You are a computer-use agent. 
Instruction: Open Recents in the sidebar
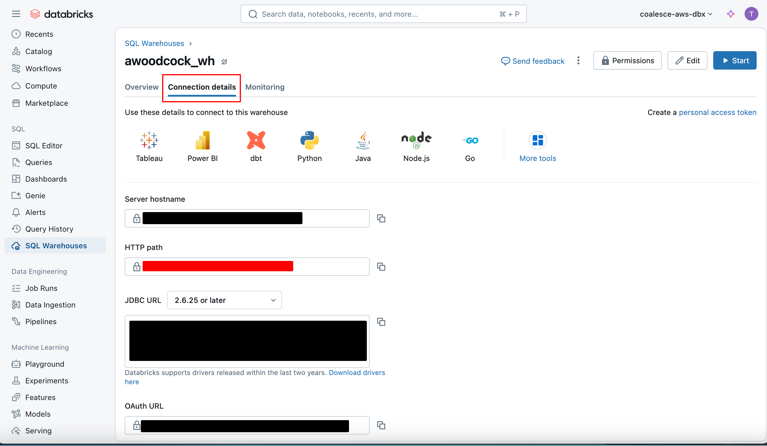click(55, 34)
